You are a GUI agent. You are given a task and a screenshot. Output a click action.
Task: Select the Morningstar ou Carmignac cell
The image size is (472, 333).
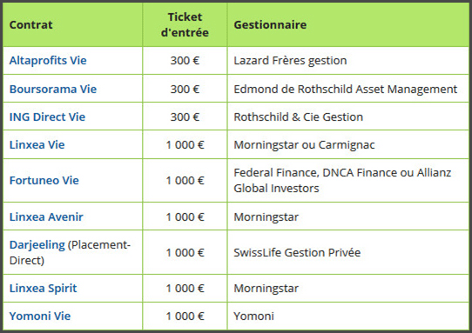pyautogui.click(x=348, y=145)
